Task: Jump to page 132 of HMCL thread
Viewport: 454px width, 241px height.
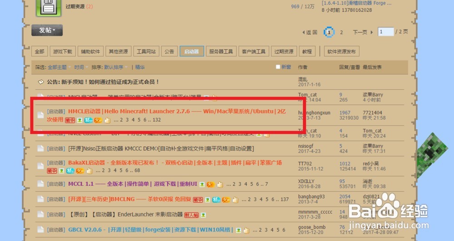Action: (157, 120)
